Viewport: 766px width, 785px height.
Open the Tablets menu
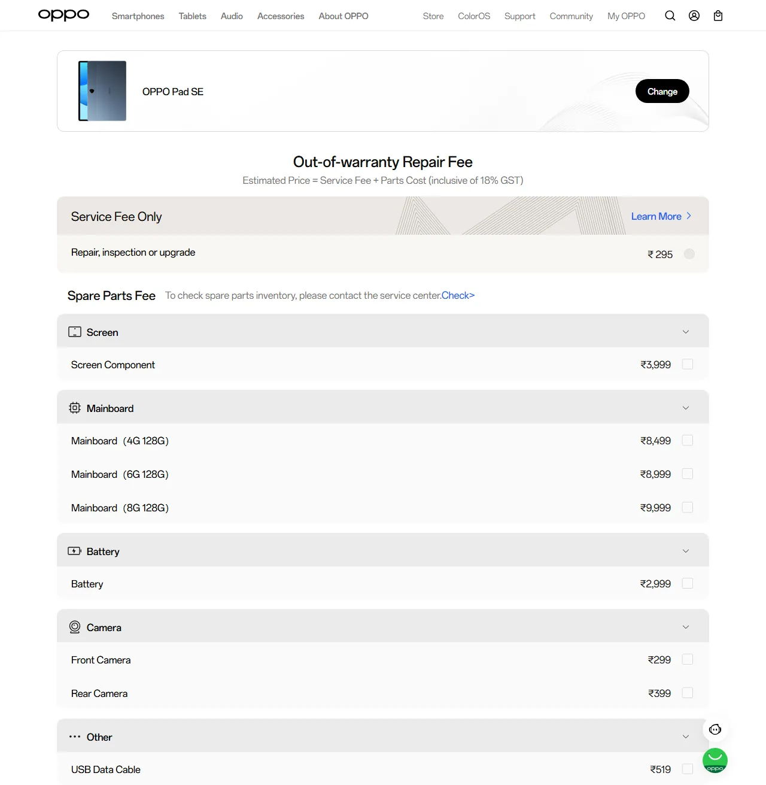[192, 16]
